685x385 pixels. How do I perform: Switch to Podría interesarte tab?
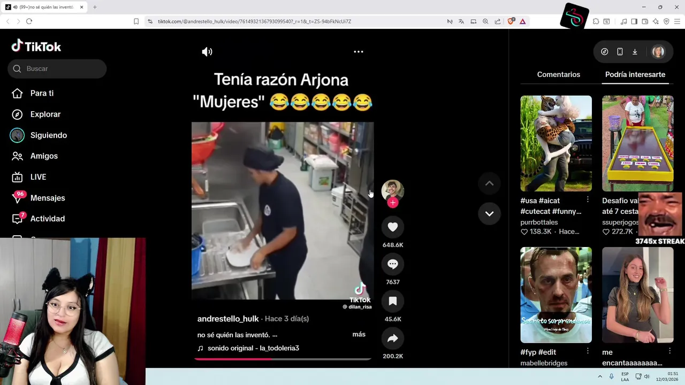tap(635, 74)
